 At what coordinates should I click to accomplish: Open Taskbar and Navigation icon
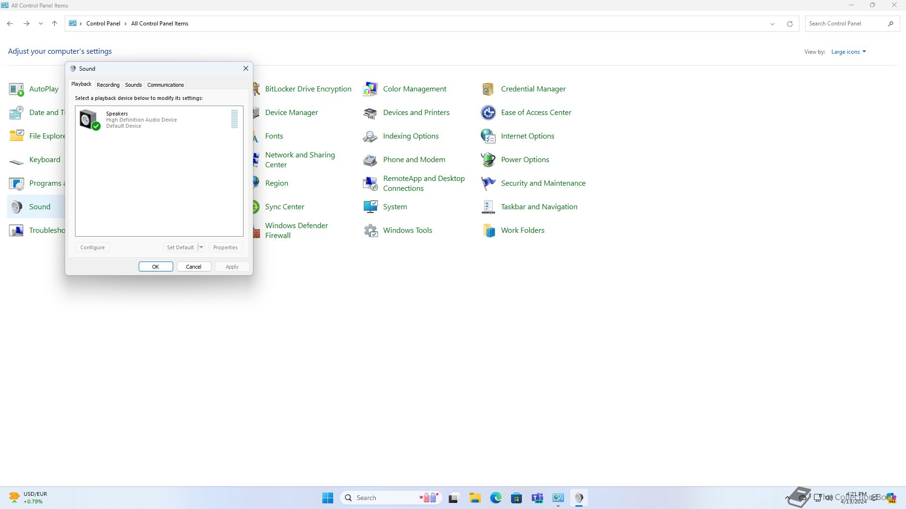click(488, 207)
